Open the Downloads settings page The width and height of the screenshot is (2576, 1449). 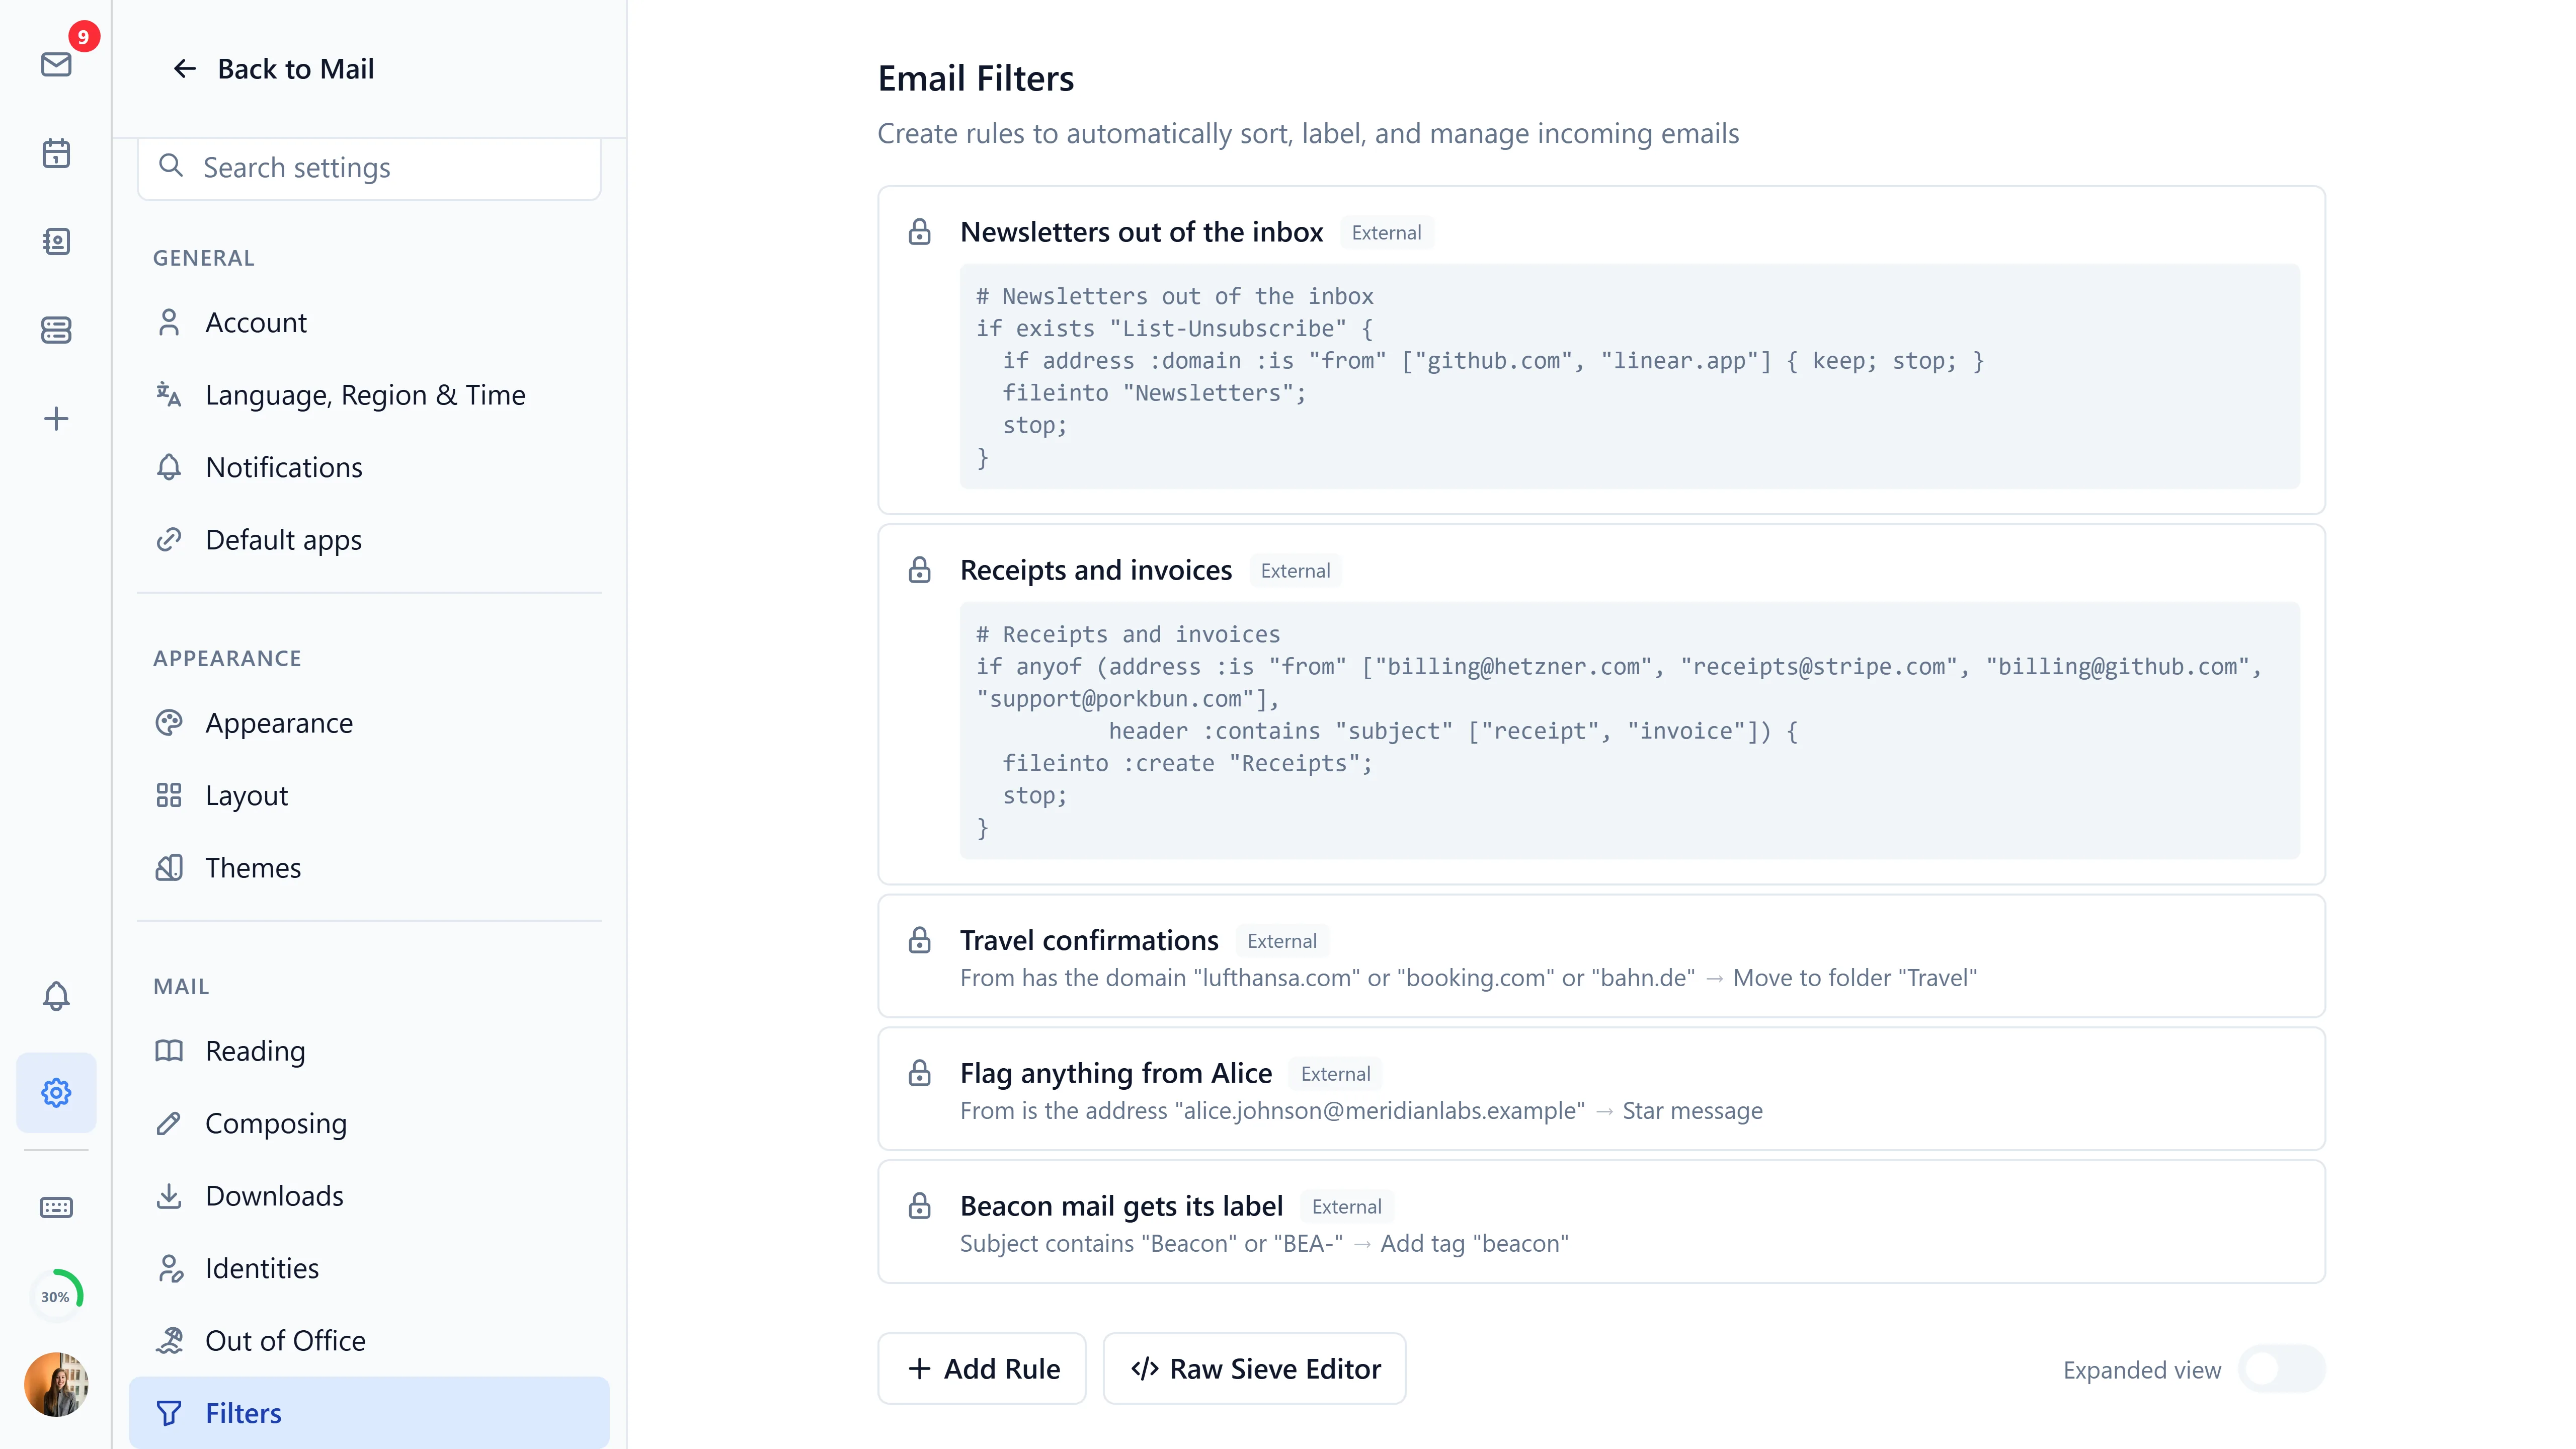click(369, 1196)
